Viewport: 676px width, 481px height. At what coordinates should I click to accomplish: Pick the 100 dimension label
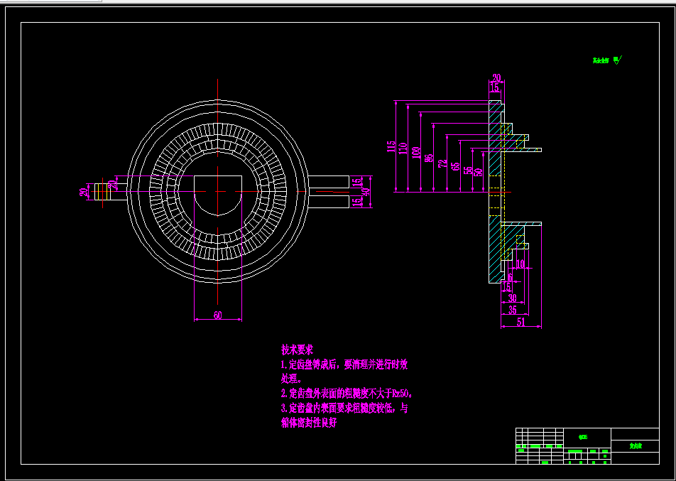(416, 154)
